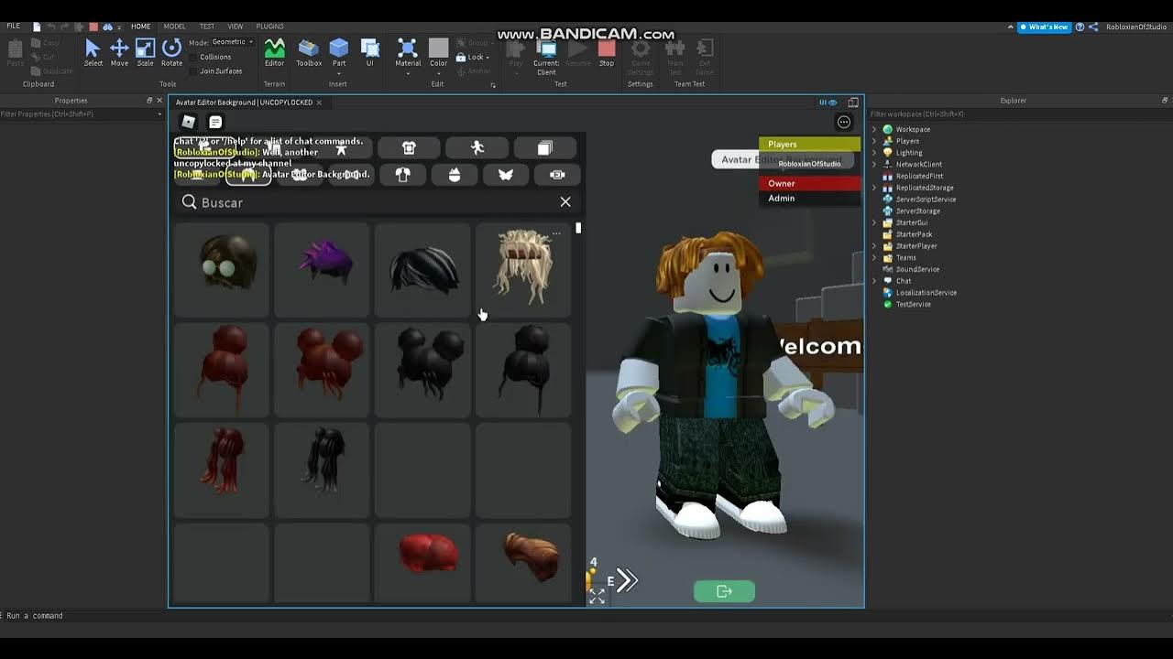Click the Buscar search field
This screenshot has height=659, width=1173.
click(x=376, y=202)
